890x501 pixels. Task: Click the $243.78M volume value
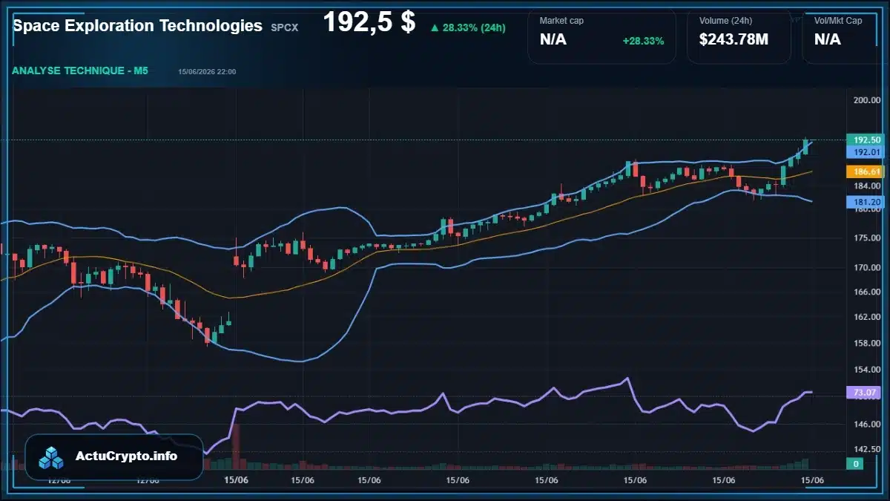(x=734, y=39)
